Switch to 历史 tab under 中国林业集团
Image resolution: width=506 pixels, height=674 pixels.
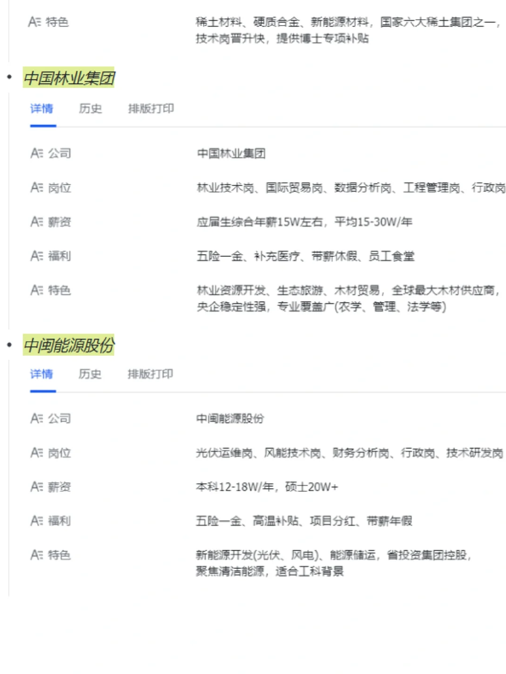(90, 109)
